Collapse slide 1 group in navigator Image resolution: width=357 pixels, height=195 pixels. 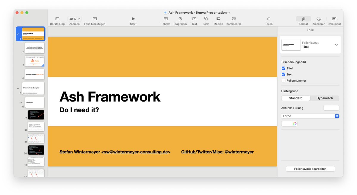click(x=18, y=34)
